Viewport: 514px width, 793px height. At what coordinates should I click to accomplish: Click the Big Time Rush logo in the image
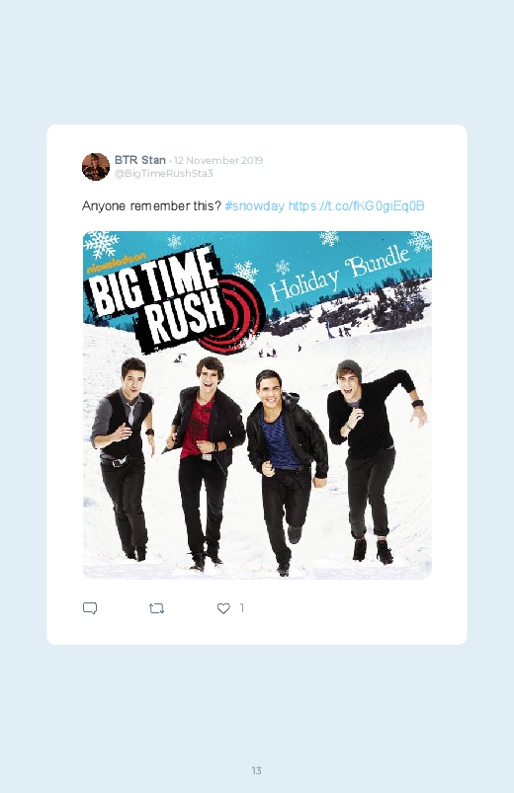171,300
